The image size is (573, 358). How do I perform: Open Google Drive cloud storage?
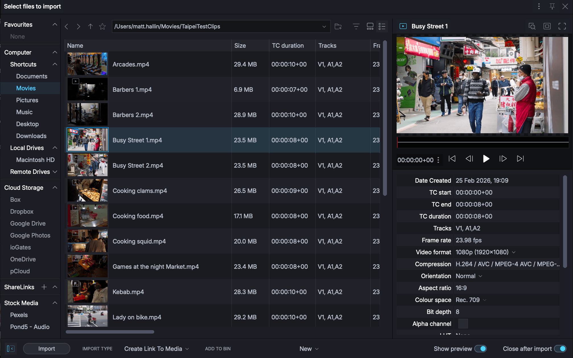coord(28,223)
